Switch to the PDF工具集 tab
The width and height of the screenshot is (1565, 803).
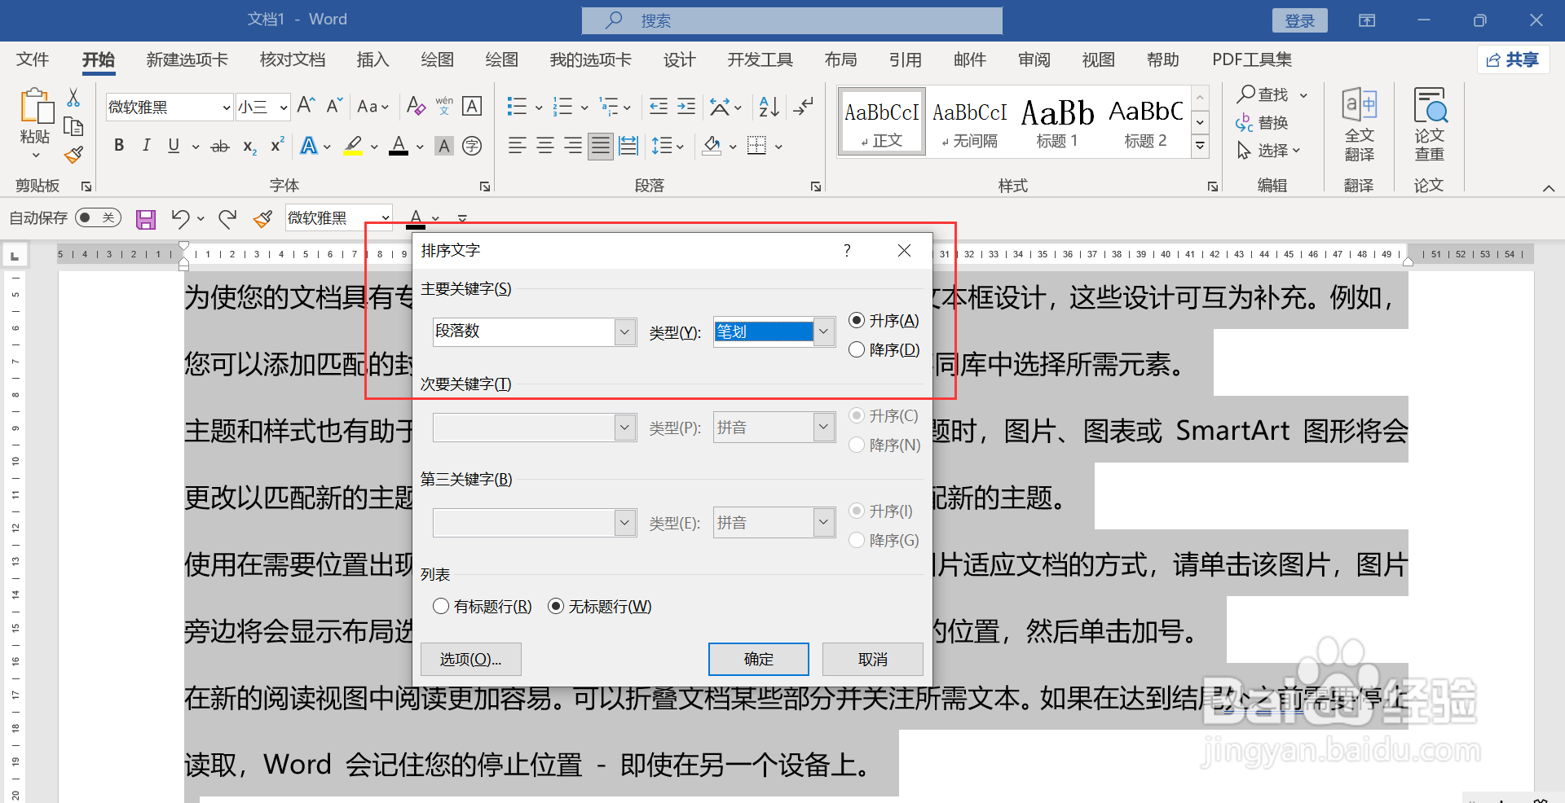pos(1252,59)
